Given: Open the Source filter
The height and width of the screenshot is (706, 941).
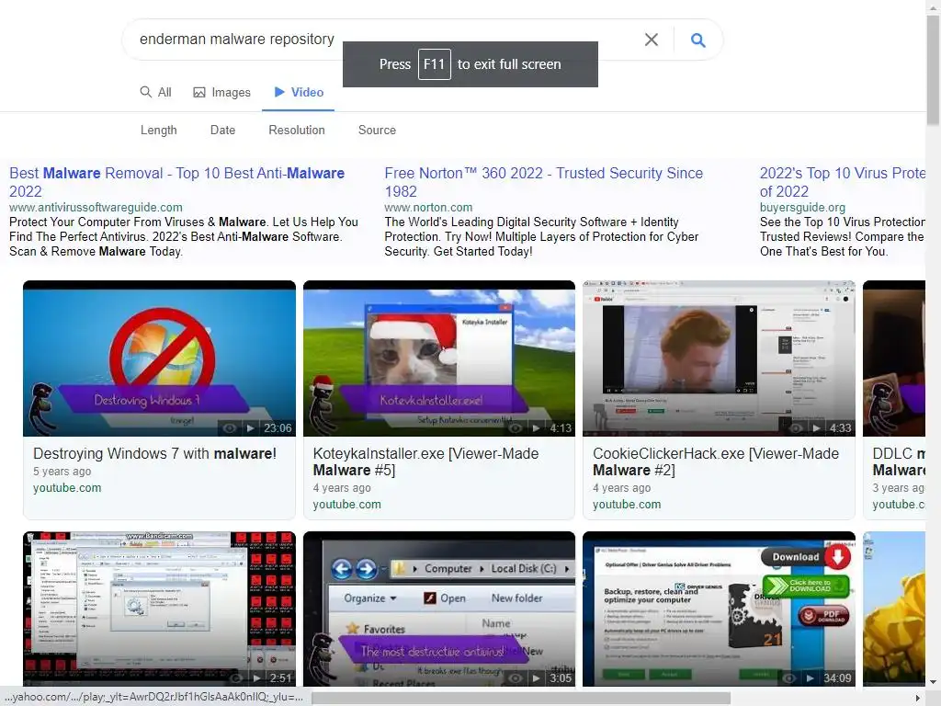Looking at the screenshot, I should (x=377, y=130).
